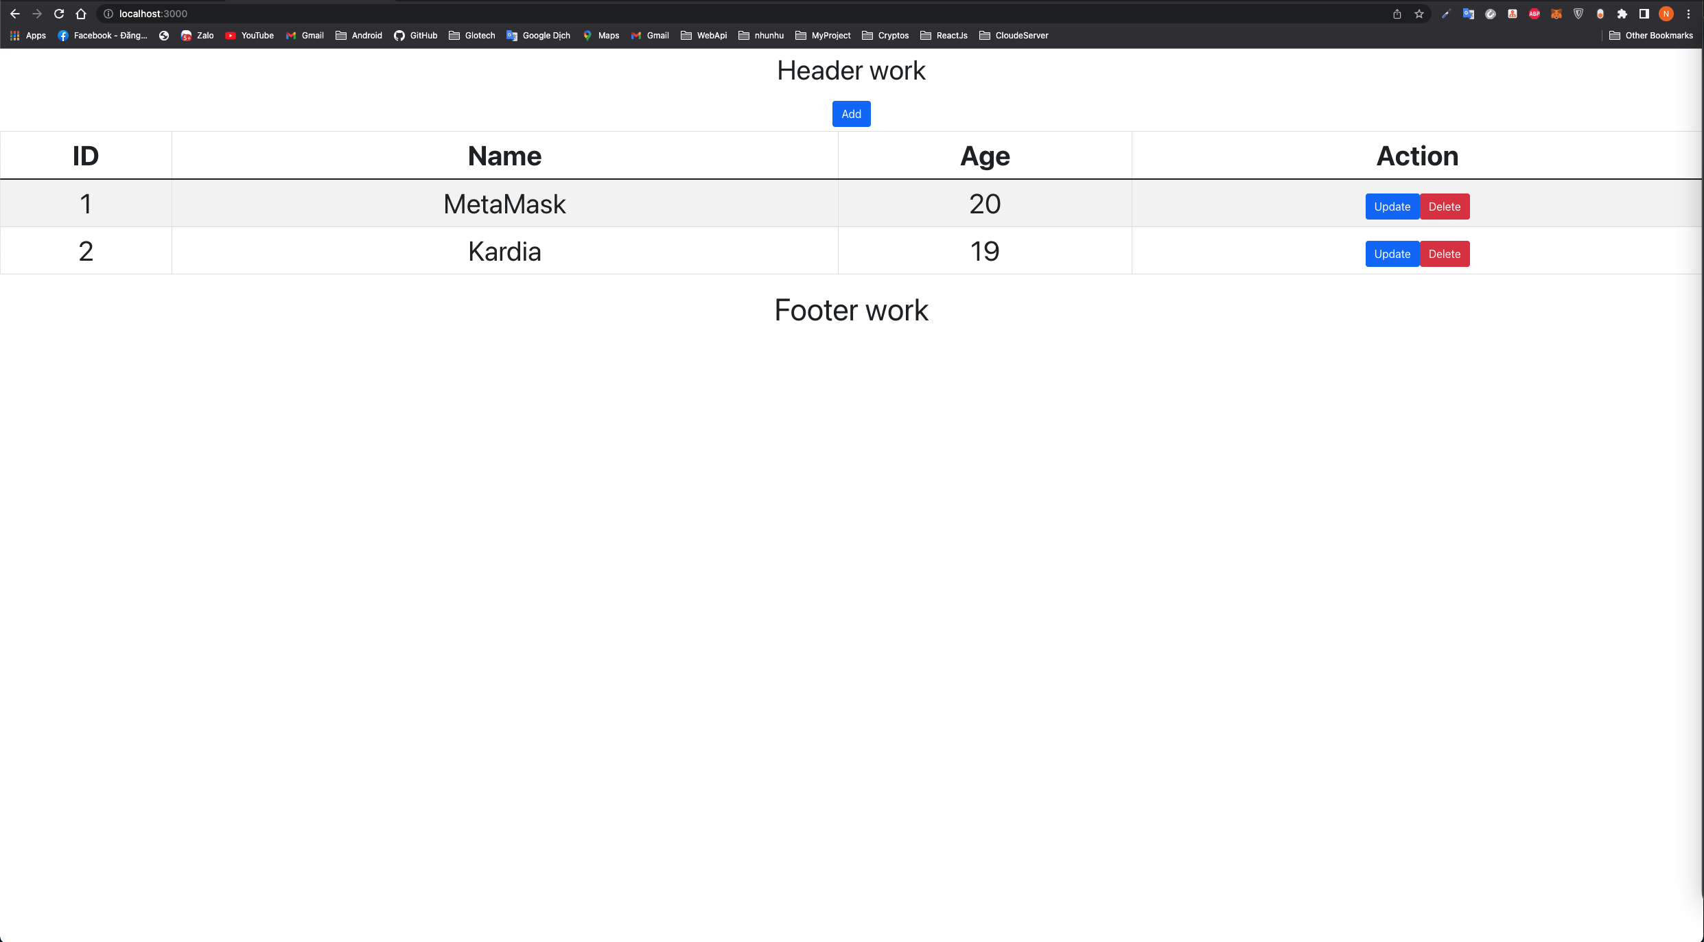
Task: Click the Add button
Action: [x=851, y=114]
